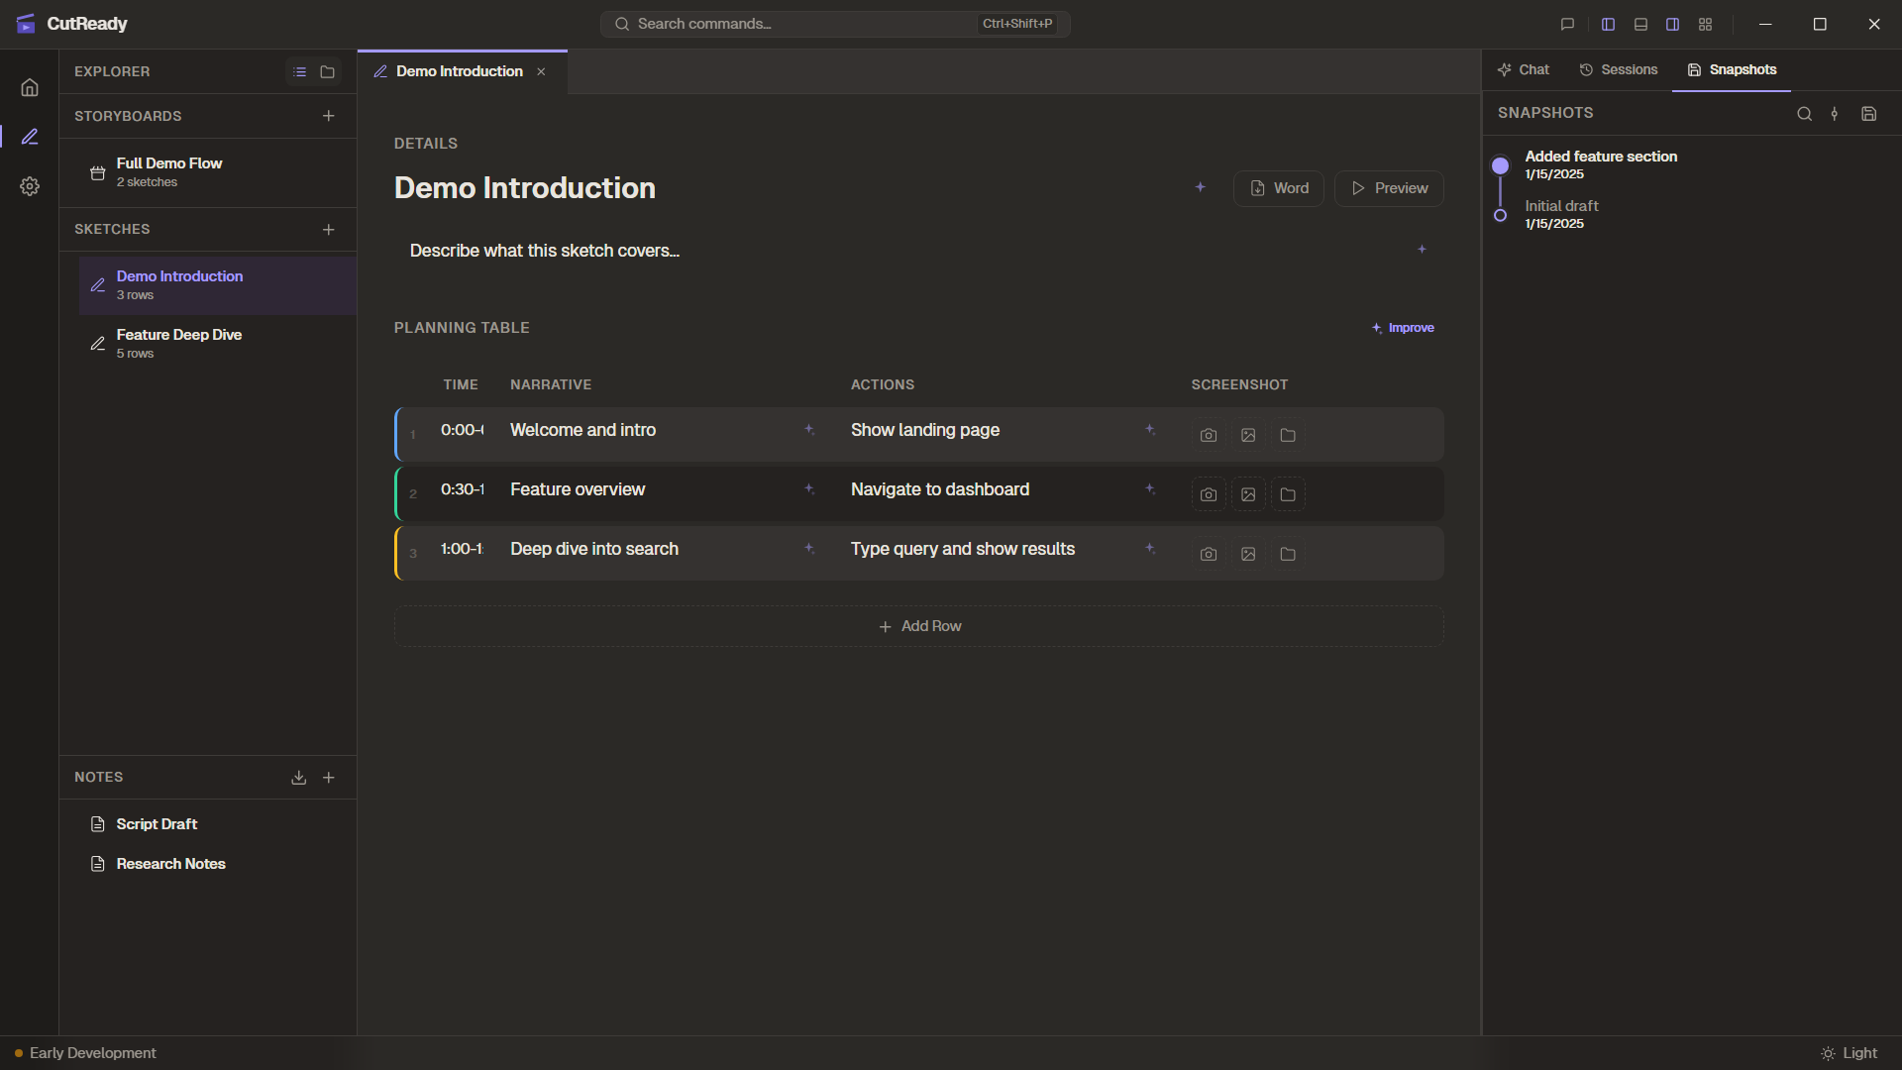Switch to the Chat tab
Screen dimensions: 1902x1070
pyautogui.click(x=1524, y=69)
